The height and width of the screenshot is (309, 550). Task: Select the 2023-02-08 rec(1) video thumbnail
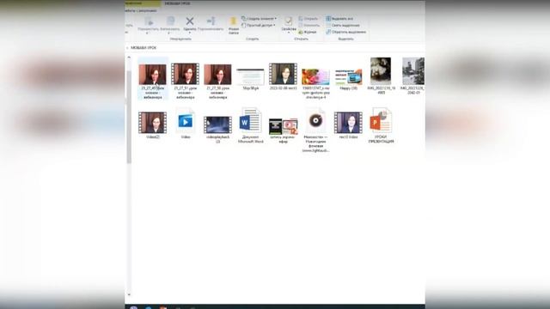283,74
